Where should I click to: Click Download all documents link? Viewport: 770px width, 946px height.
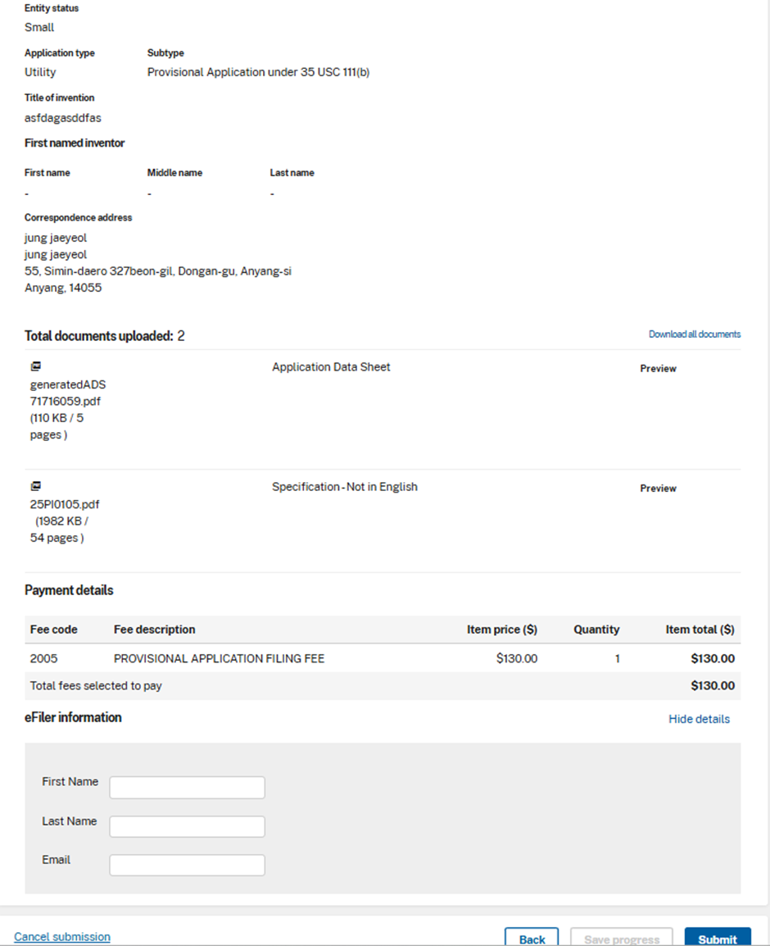coord(695,334)
